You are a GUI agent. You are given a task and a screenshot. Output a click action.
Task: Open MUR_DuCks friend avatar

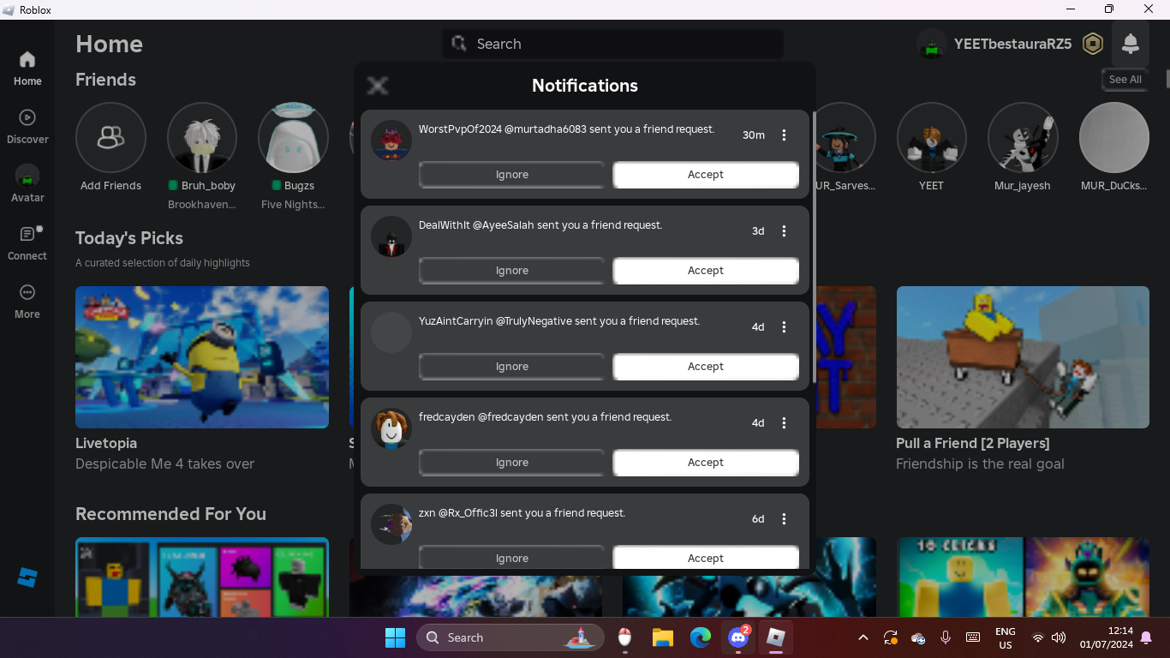[1114, 137]
